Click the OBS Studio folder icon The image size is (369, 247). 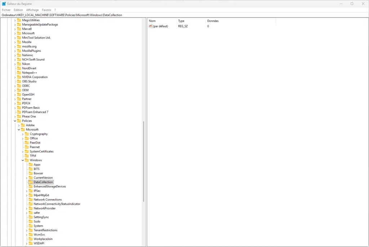click(19, 81)
